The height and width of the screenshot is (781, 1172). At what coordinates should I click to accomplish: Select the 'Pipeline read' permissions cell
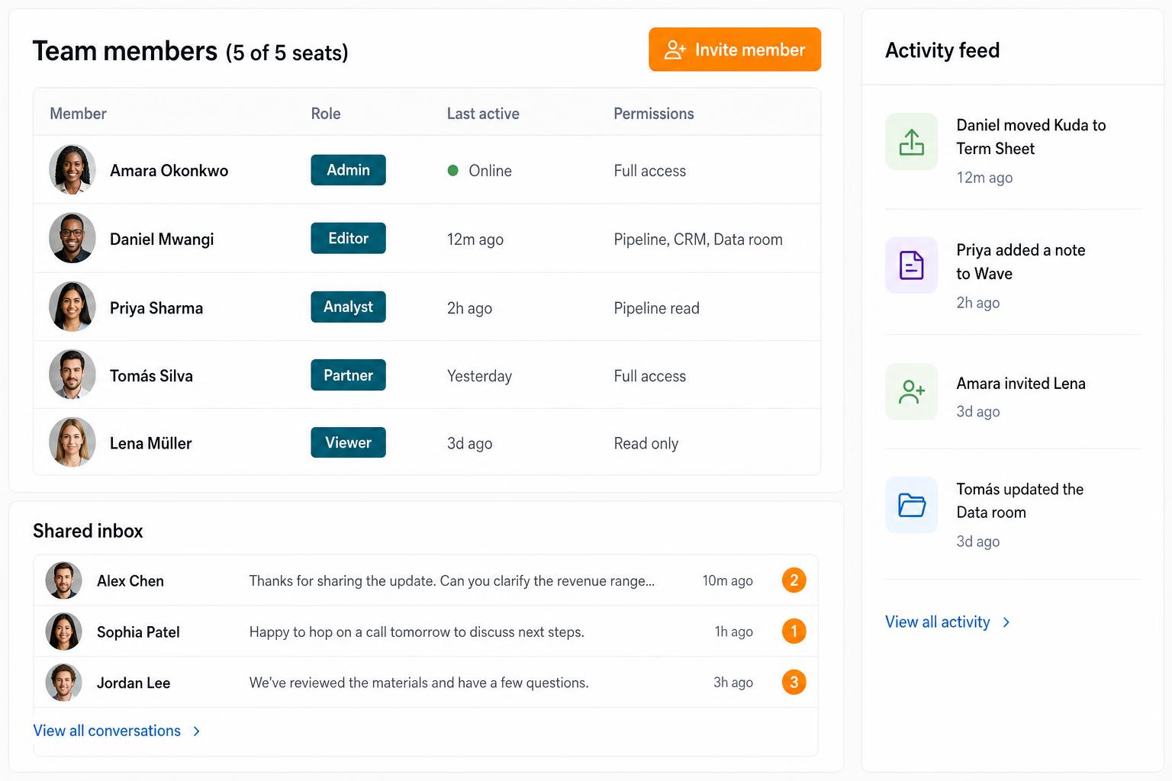point(656,308)
